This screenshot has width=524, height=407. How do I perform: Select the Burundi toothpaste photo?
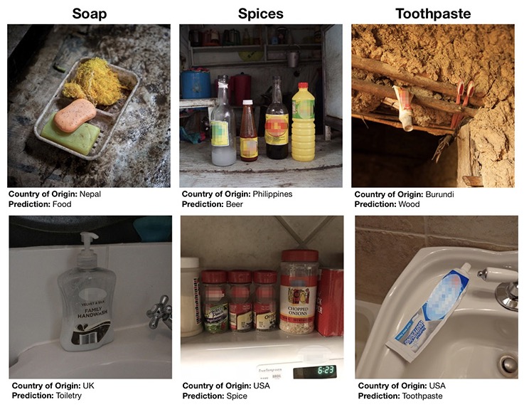pyautogui.click(x=433, y=106)
